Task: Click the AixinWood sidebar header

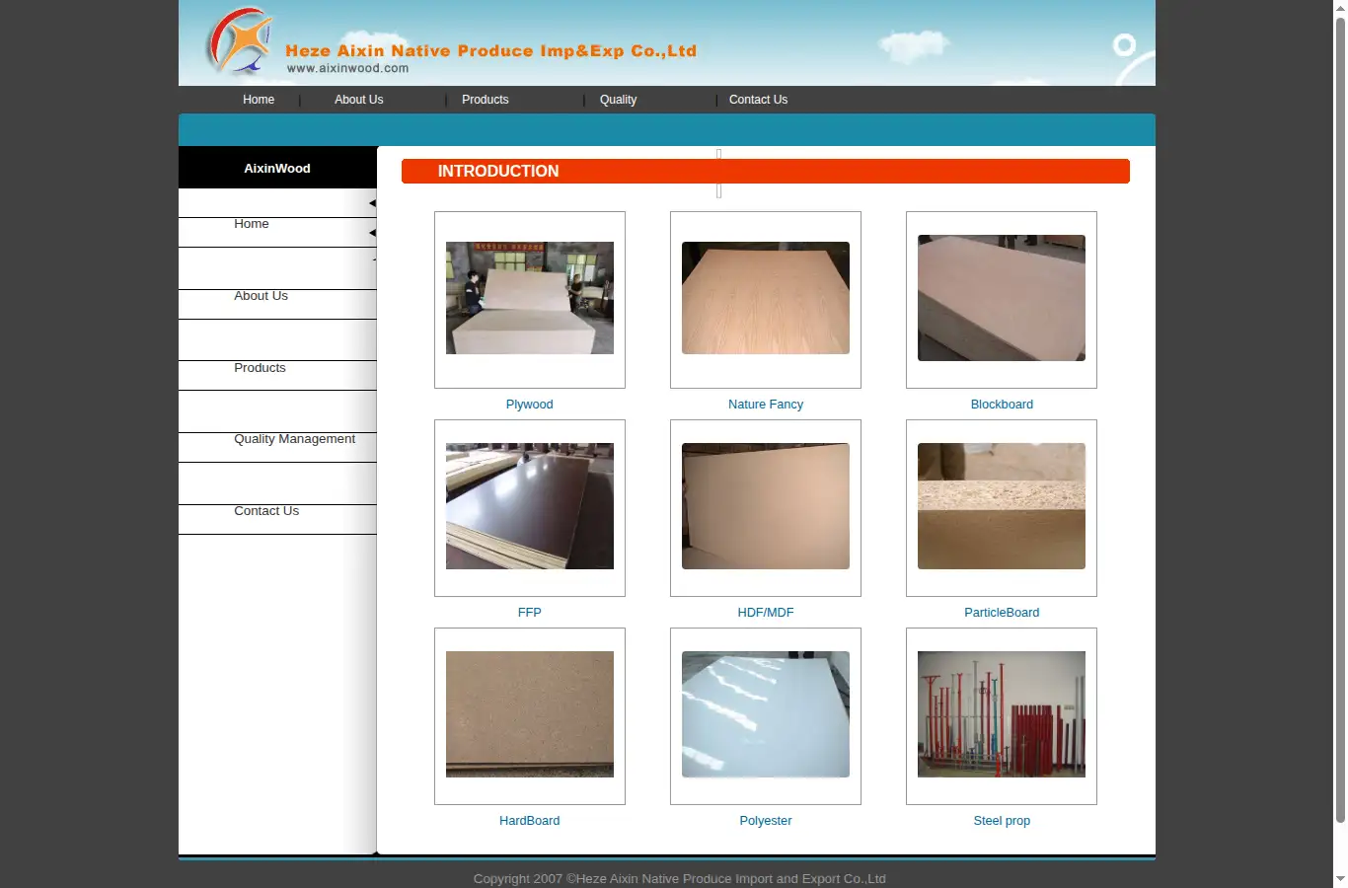Action: pyautogui.click(x=277, y=169)
